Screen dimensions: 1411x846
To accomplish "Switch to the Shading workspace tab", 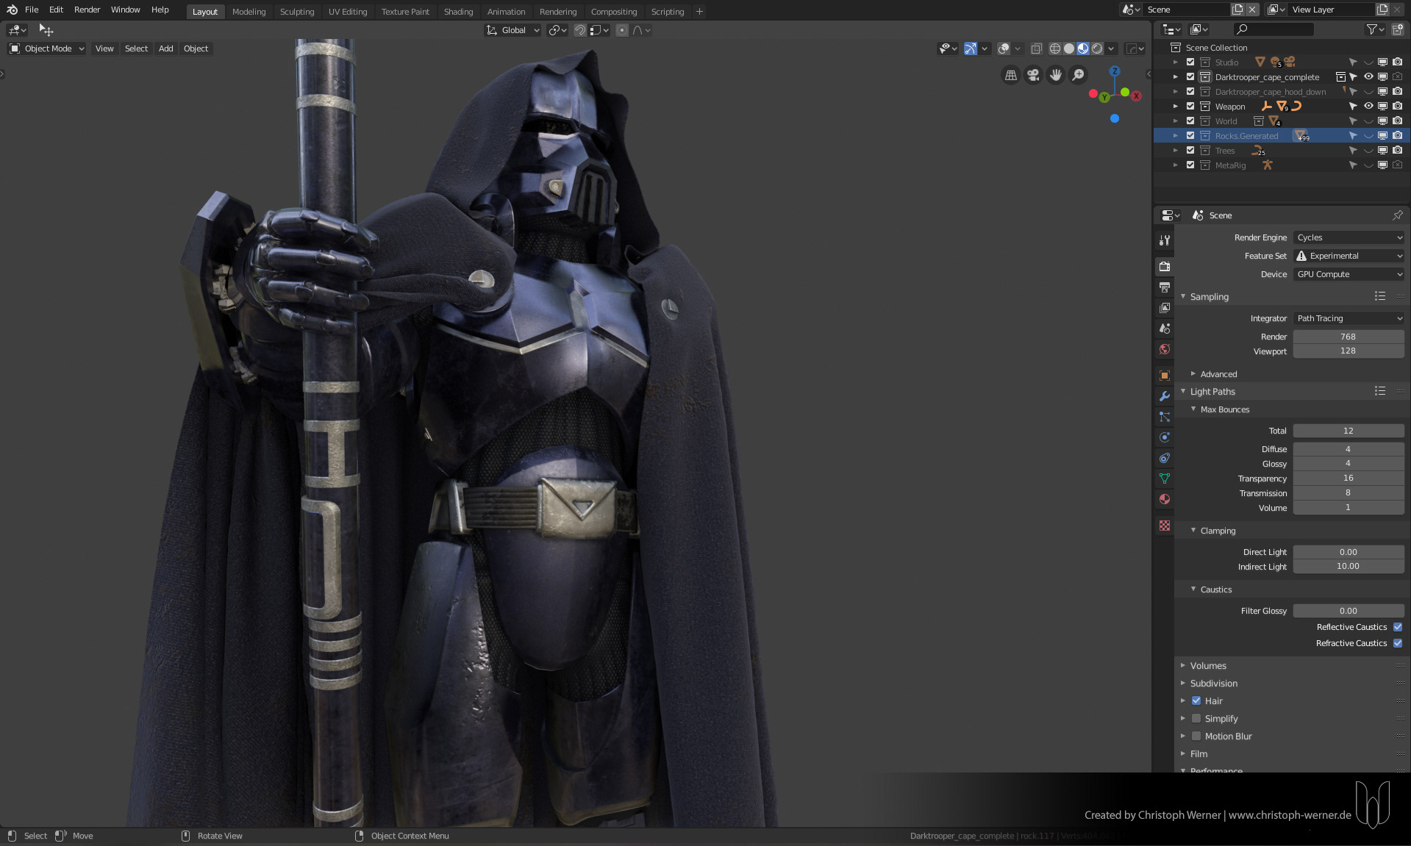I will pyautogui.click(x=458, y=12).
